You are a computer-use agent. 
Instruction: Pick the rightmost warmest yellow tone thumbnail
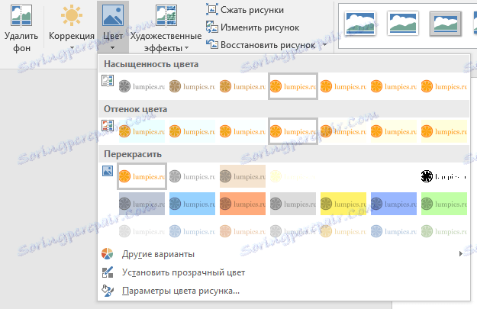444,131
